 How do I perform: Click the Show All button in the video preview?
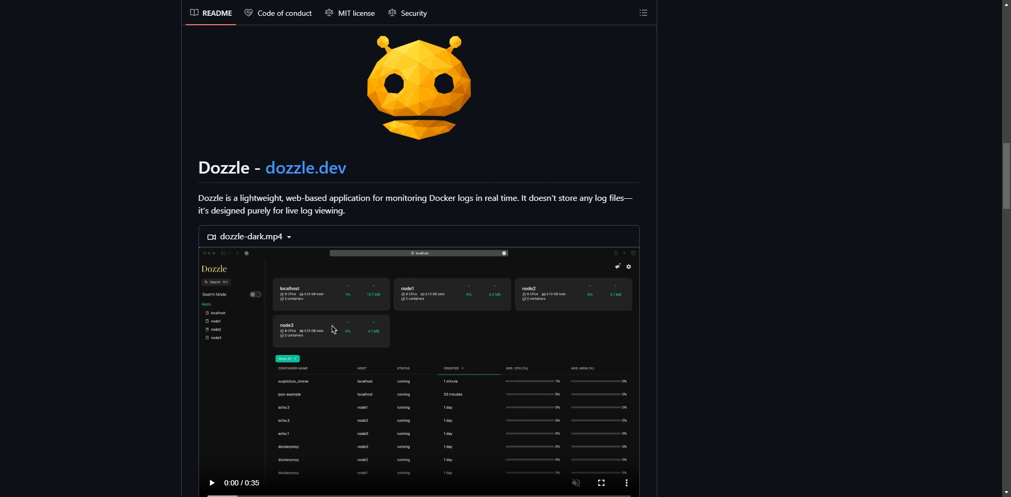288,359
